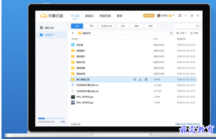216x139 pixels.
Task: Open the 全部 file type filter dropdown
Action: click(182, 33)
